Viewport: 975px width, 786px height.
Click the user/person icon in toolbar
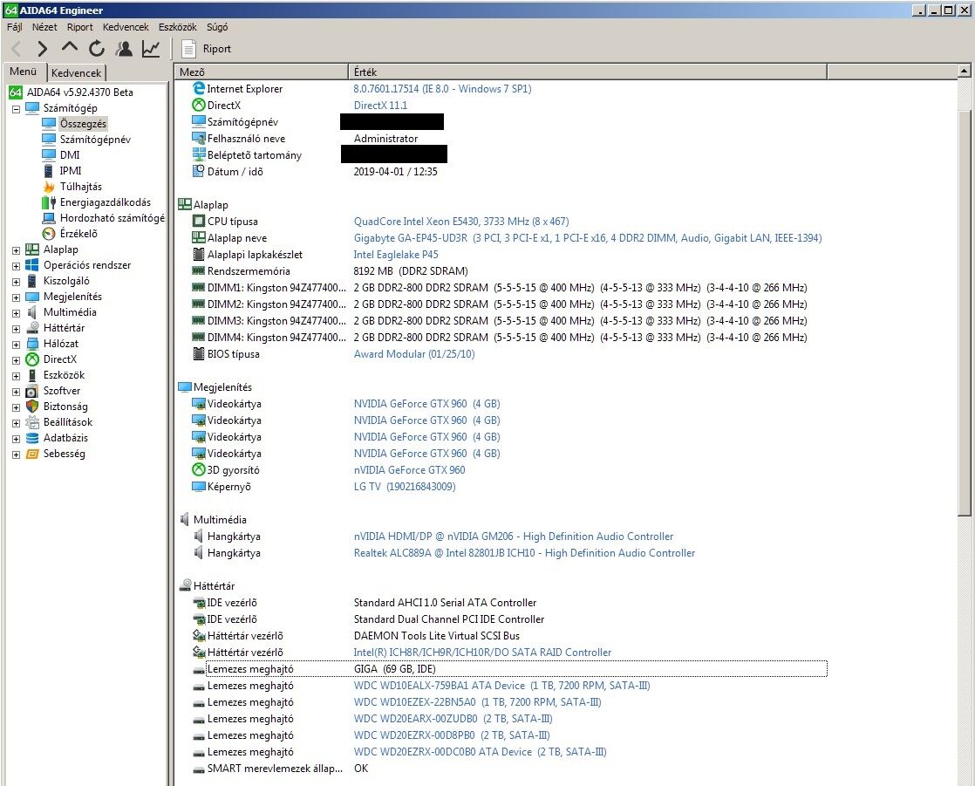(124, 49)
